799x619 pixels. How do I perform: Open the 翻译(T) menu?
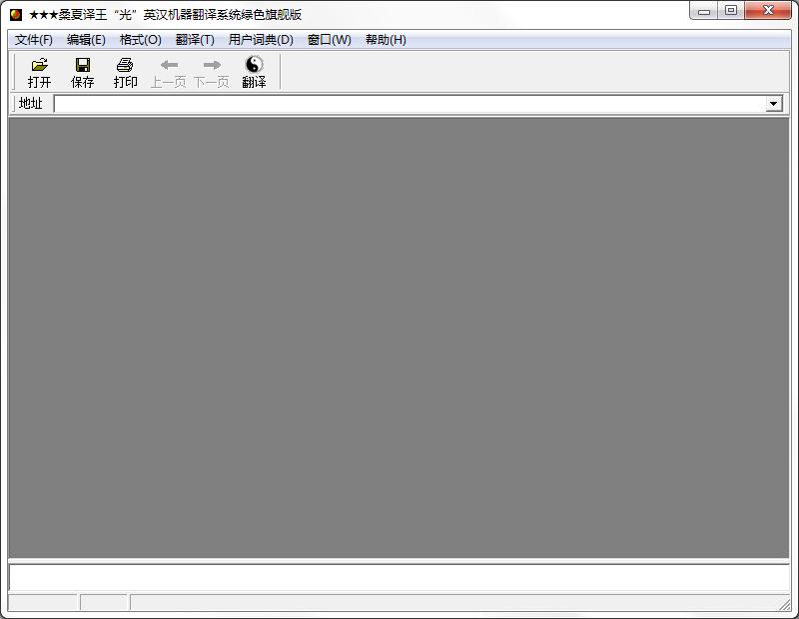(x=195, y=40)
